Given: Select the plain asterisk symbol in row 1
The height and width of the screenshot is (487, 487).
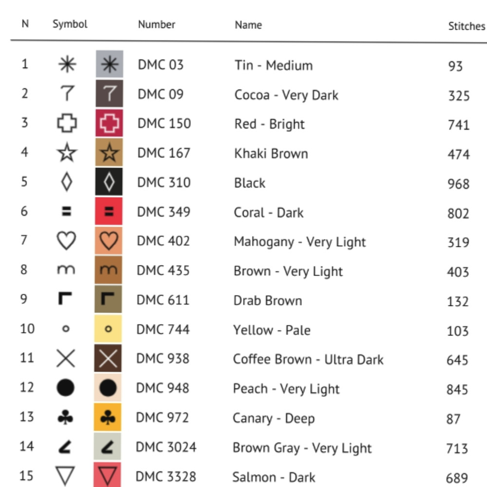Looking at the screenshot, I should 67,64.
